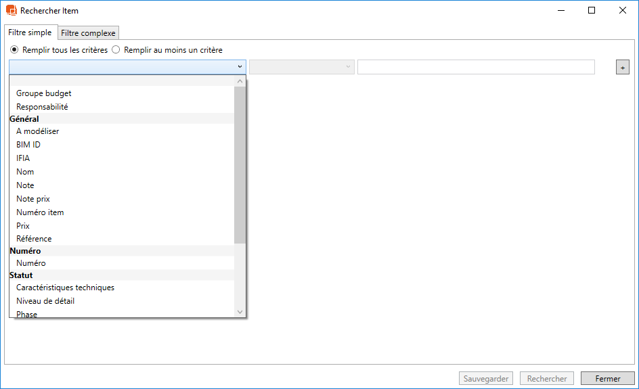The image size is (639, 389).
Task: Open the Filtre simple tab
Action: pyautogui.click(x=30, y=32)
